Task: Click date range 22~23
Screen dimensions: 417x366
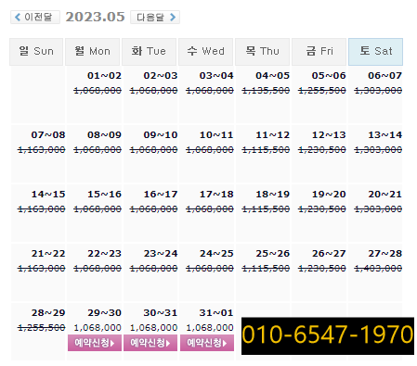Action: (104, 254)
